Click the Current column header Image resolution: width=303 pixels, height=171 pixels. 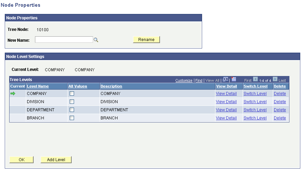click(18, 86)
